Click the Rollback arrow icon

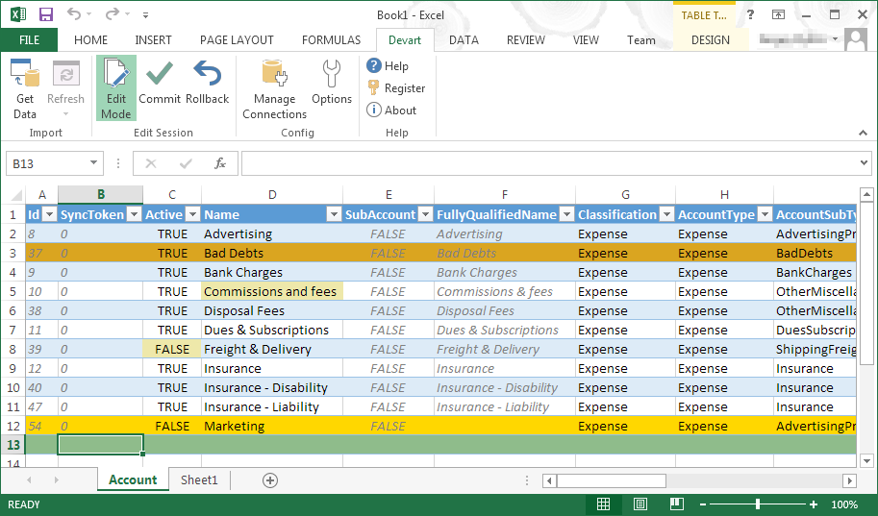click(207, 73)
